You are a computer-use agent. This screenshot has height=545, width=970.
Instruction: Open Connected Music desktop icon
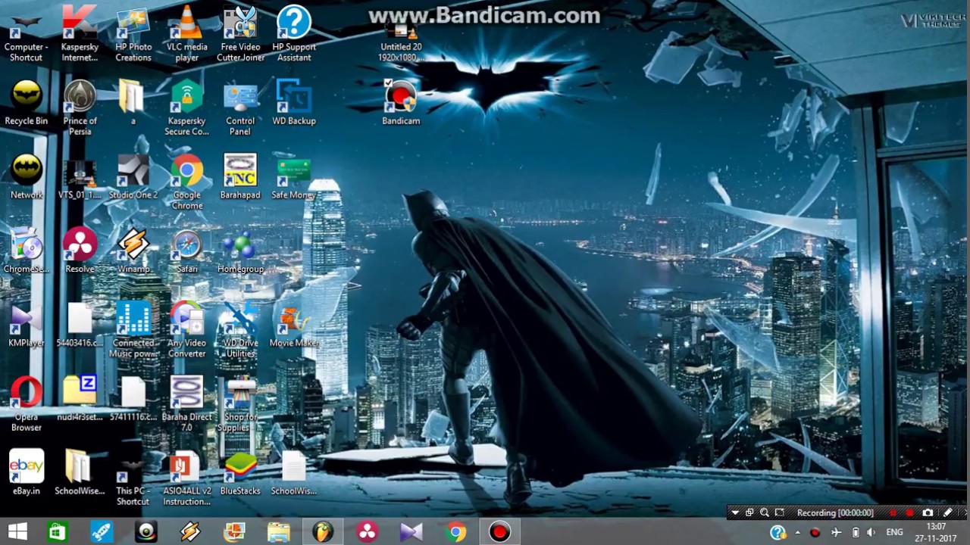(133, 330)
